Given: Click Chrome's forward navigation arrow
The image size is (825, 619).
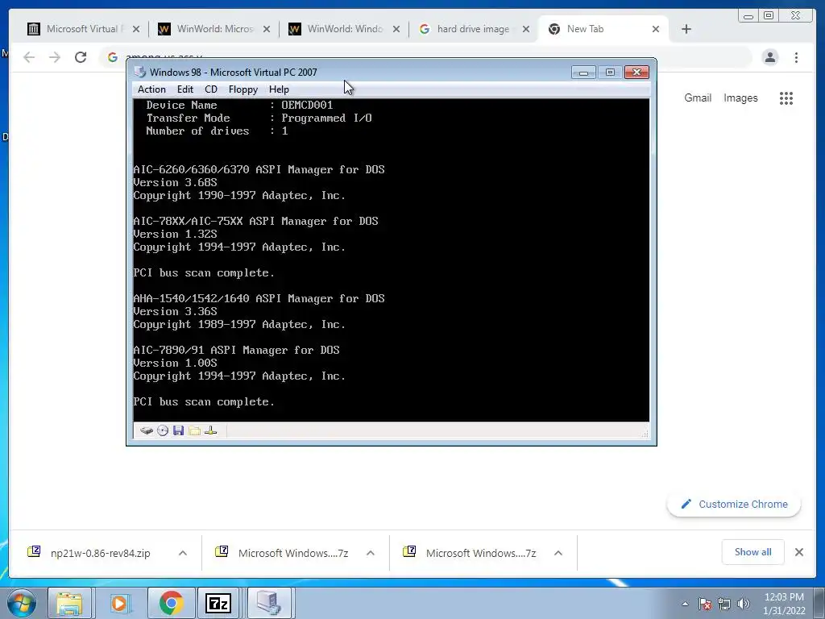Looking at the screenshot, I should pos(55,57).
